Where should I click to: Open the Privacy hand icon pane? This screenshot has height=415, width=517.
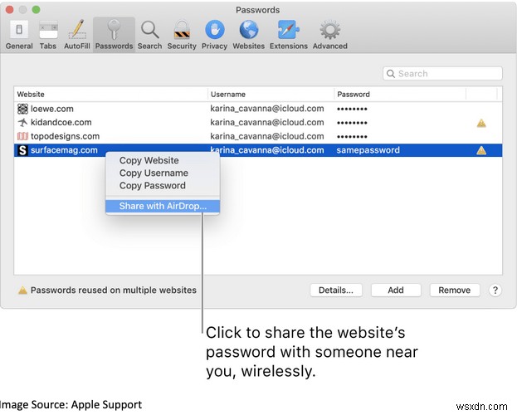(215, 34)
